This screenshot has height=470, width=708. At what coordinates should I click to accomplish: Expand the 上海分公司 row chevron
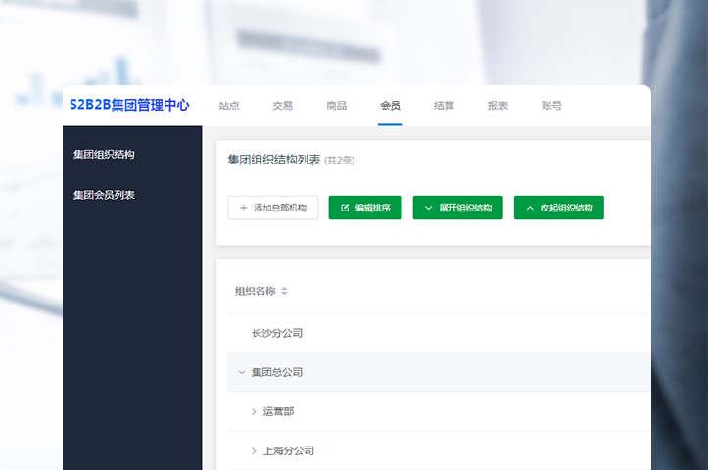[254, 451]
